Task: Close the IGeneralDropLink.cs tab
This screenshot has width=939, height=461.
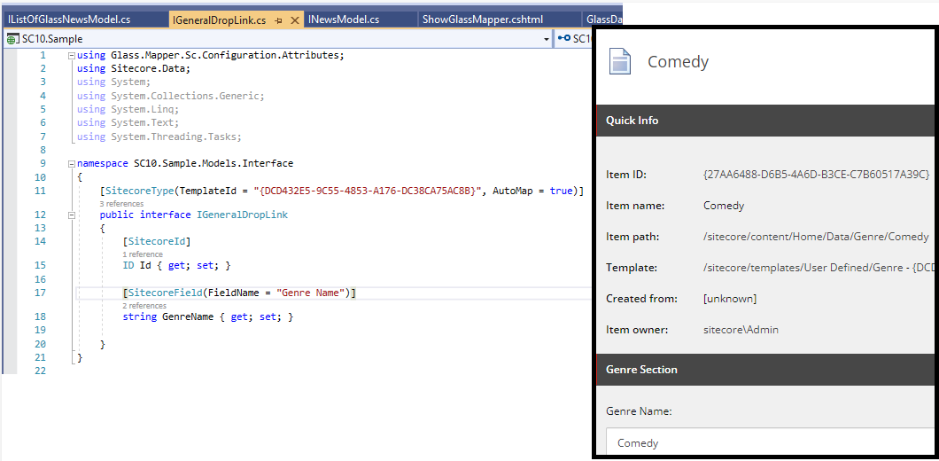Action: coord(294,20)
